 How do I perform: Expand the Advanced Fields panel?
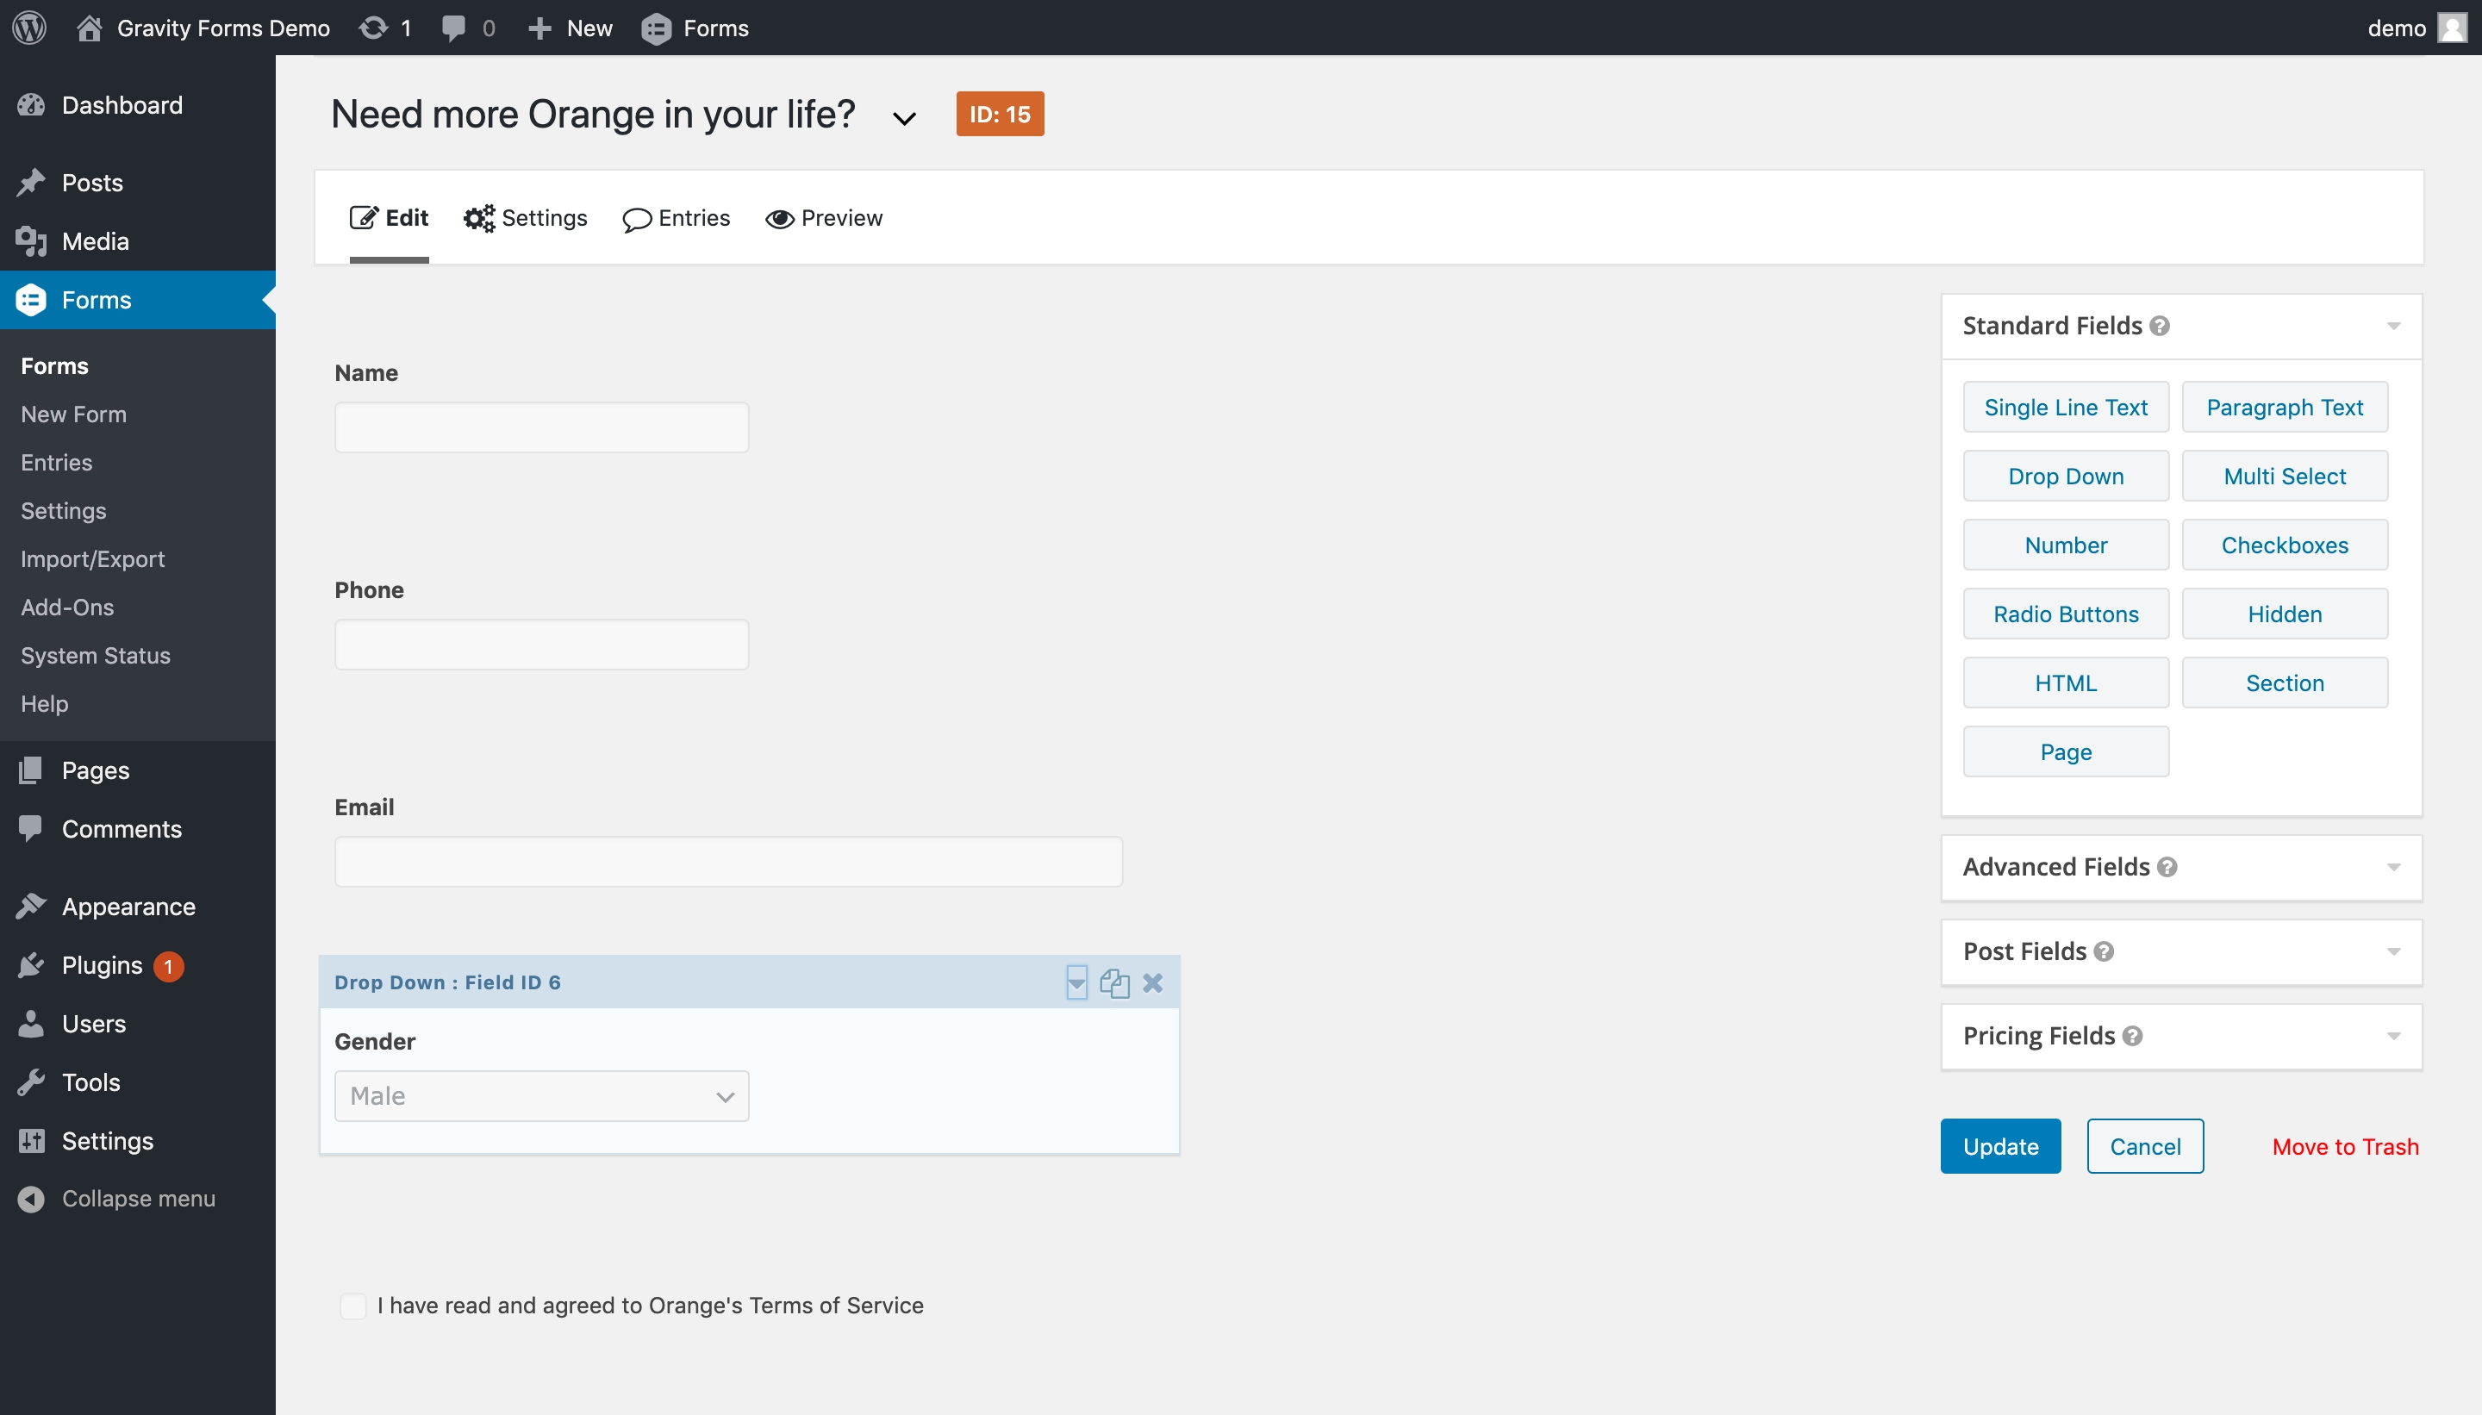pos(2395,867)
